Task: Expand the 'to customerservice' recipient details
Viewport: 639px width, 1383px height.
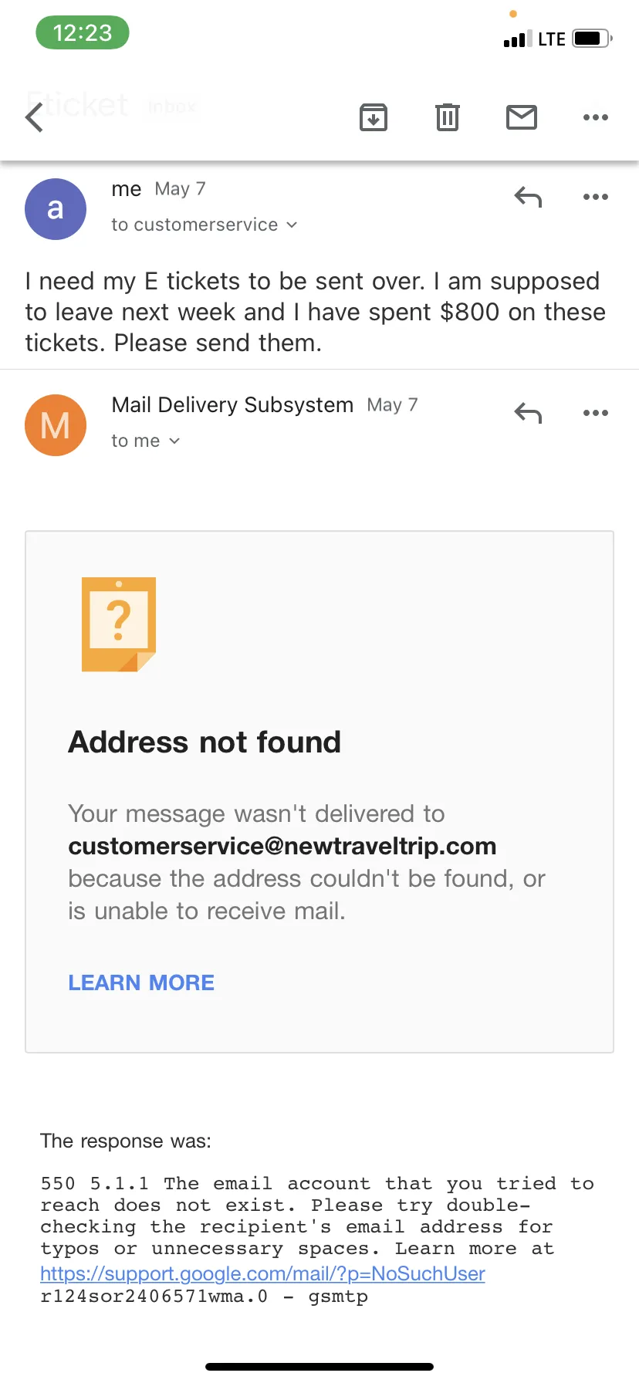Action: click(205, 225)
